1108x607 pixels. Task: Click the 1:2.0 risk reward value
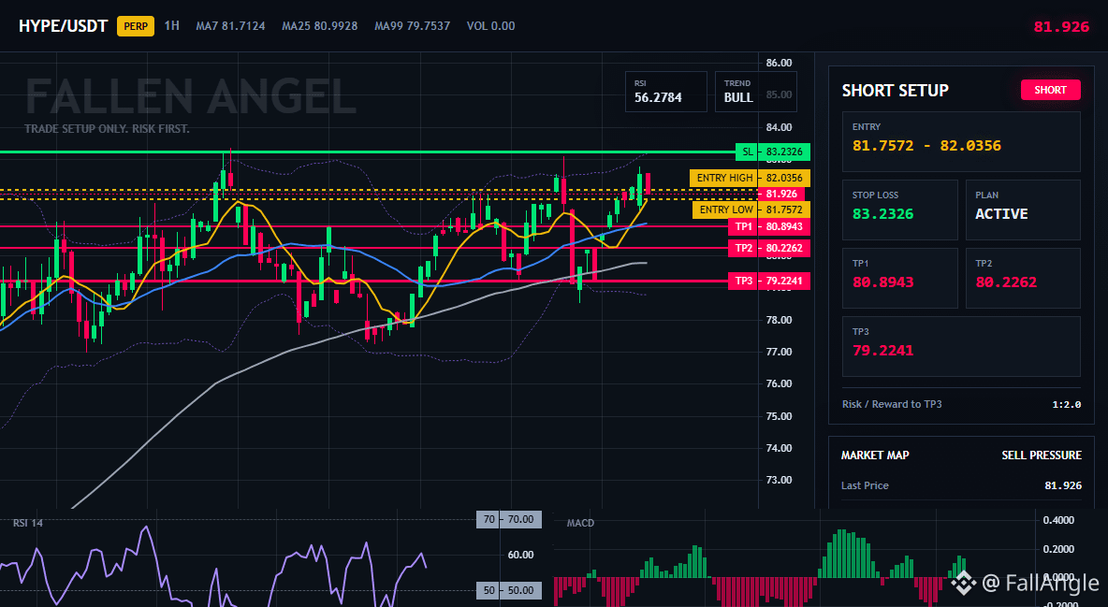tap(1066, 404)
